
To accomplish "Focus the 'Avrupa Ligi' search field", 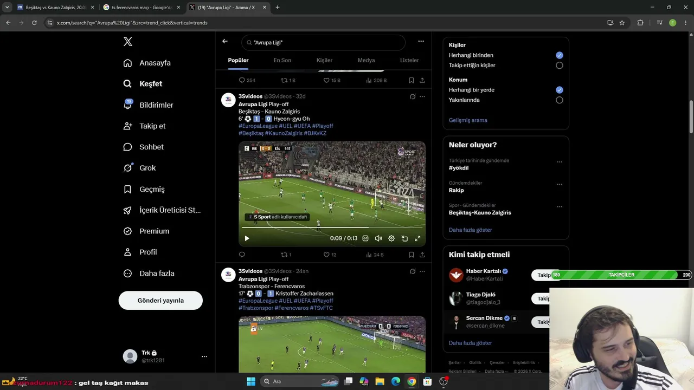I will point(324,42).
